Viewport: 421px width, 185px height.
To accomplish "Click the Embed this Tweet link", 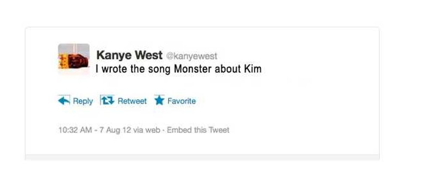I will pos(198,130).
